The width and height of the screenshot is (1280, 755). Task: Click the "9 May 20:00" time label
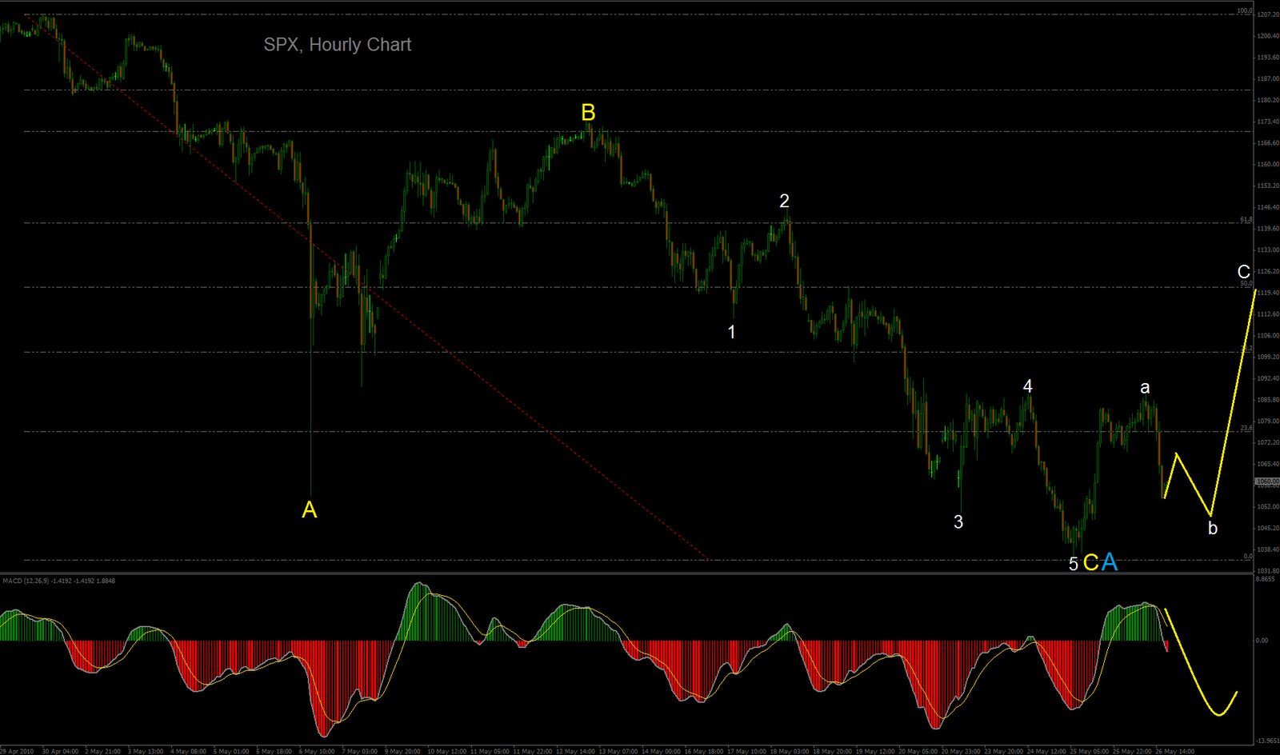click(x=402, y=751)
